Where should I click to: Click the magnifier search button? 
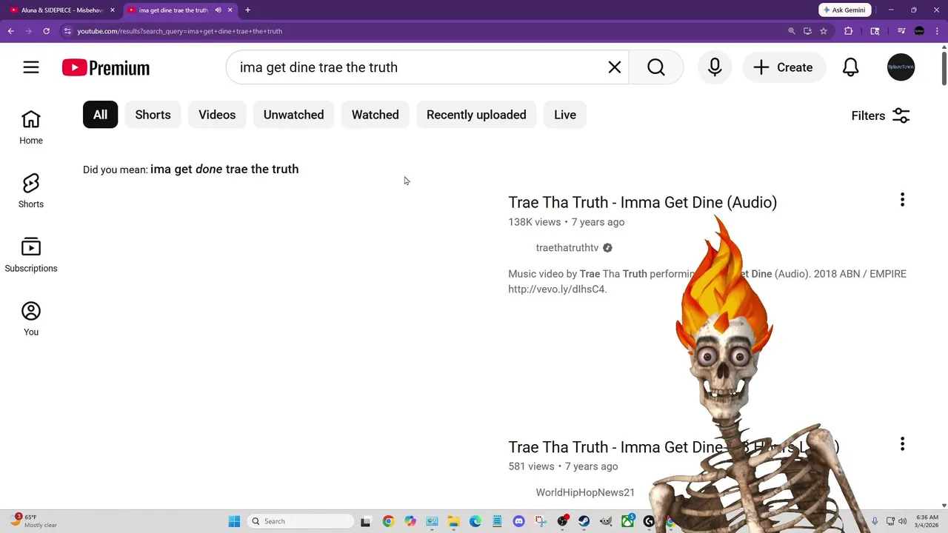656,67
